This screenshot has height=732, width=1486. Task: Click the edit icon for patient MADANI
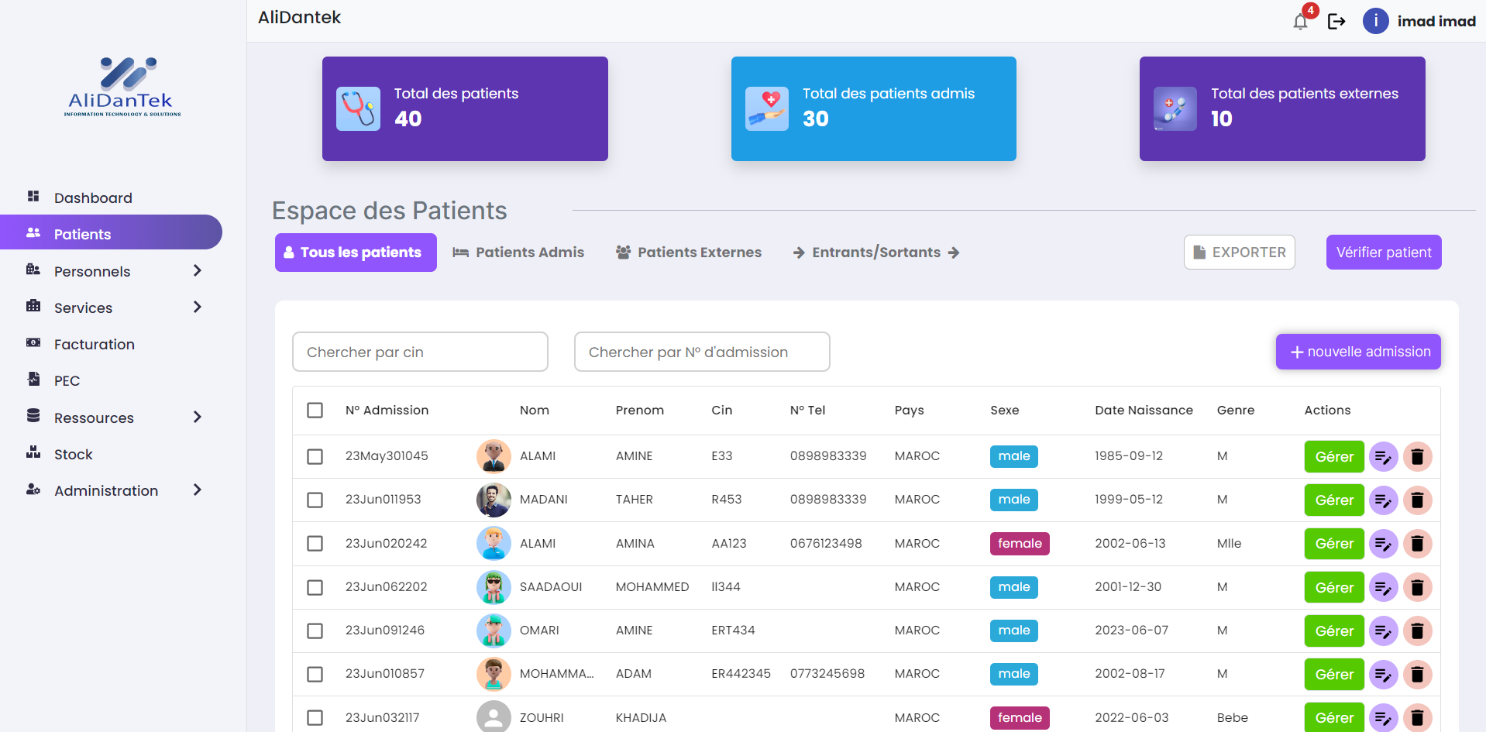(x=1383, y=500)
